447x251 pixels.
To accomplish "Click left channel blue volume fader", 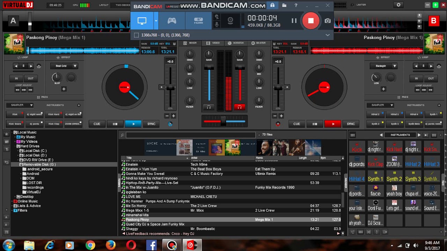I will 209,67.
